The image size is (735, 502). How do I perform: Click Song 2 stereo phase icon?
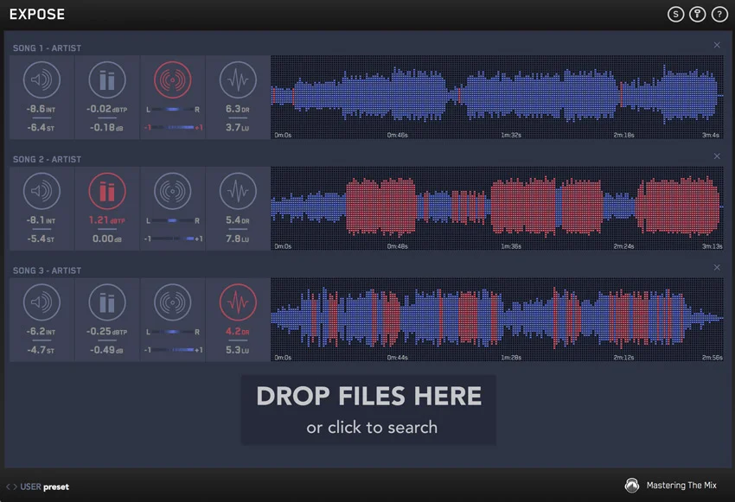172,191
